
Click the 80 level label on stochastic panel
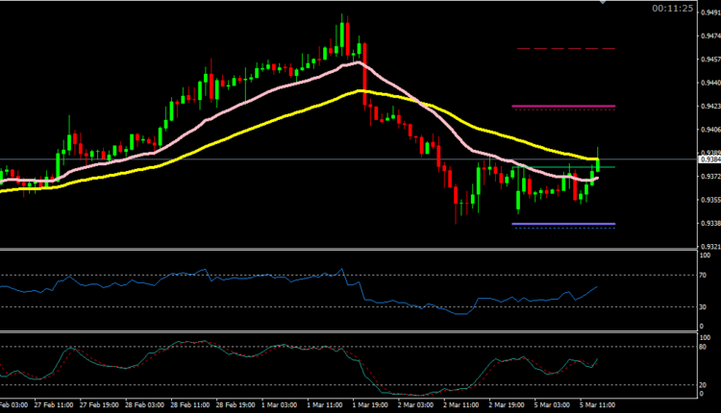(704, 347)
